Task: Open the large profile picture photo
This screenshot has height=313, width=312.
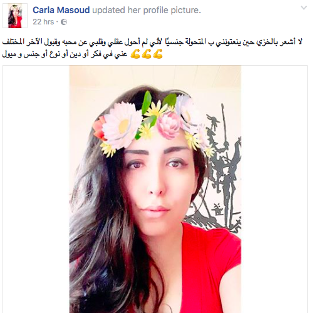Action: click(x=155, y=189)
